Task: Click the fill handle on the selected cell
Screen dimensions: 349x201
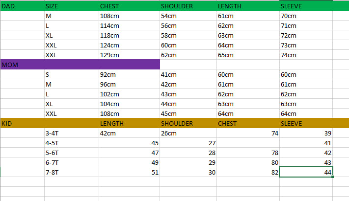Action: [333, 177]
